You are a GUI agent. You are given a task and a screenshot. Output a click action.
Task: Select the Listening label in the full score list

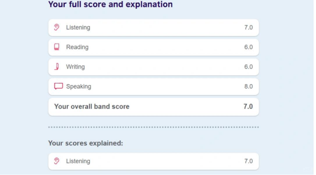78,27
